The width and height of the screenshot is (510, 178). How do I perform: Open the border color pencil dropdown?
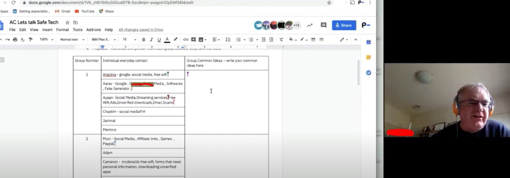click(304, 40)
